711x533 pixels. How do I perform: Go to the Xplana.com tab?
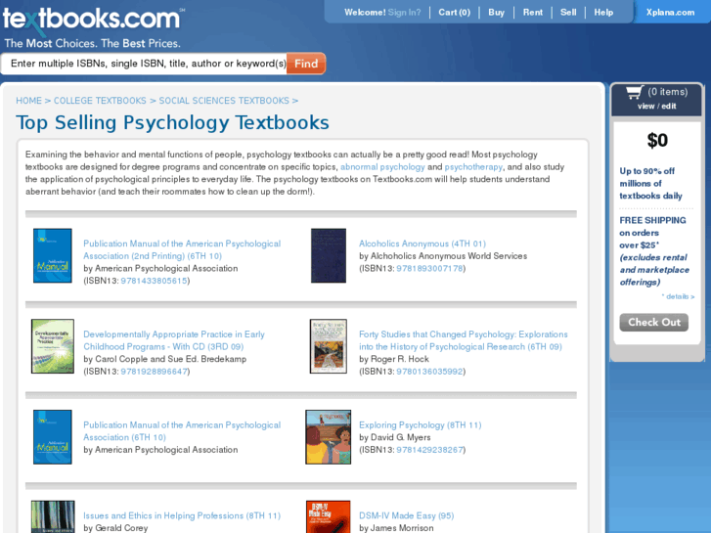pyautogui.click(x=670, y=13)
